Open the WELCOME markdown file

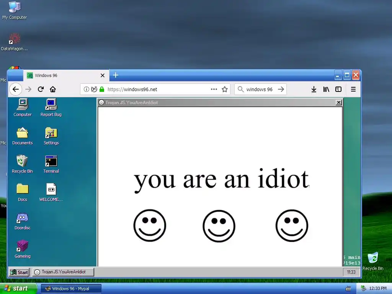[51, 193]
